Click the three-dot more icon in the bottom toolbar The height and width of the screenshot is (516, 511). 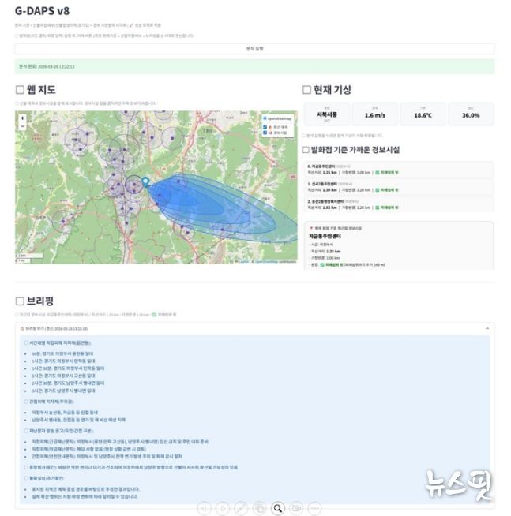pos(314,508)
